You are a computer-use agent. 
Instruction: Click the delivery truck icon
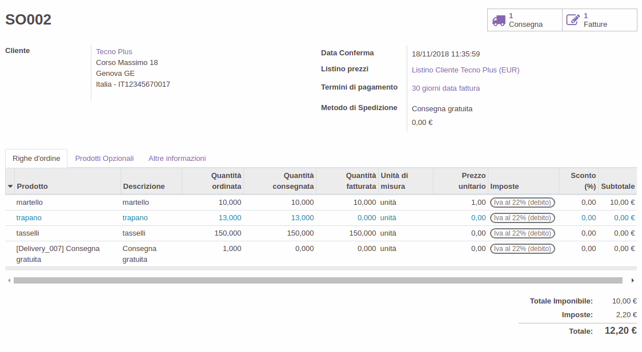coord(498,20)
